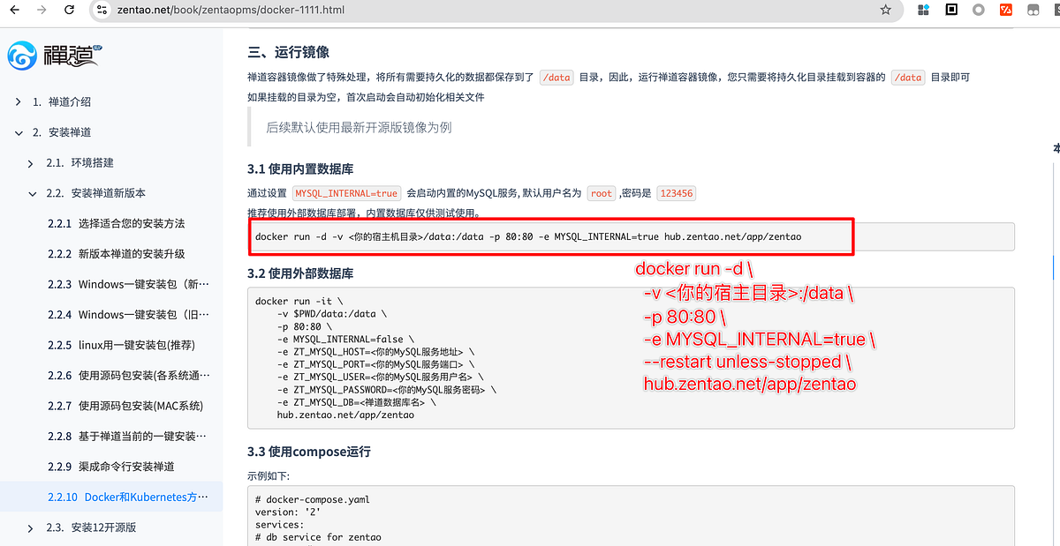Open site information icon in address bar

(102, 11)
